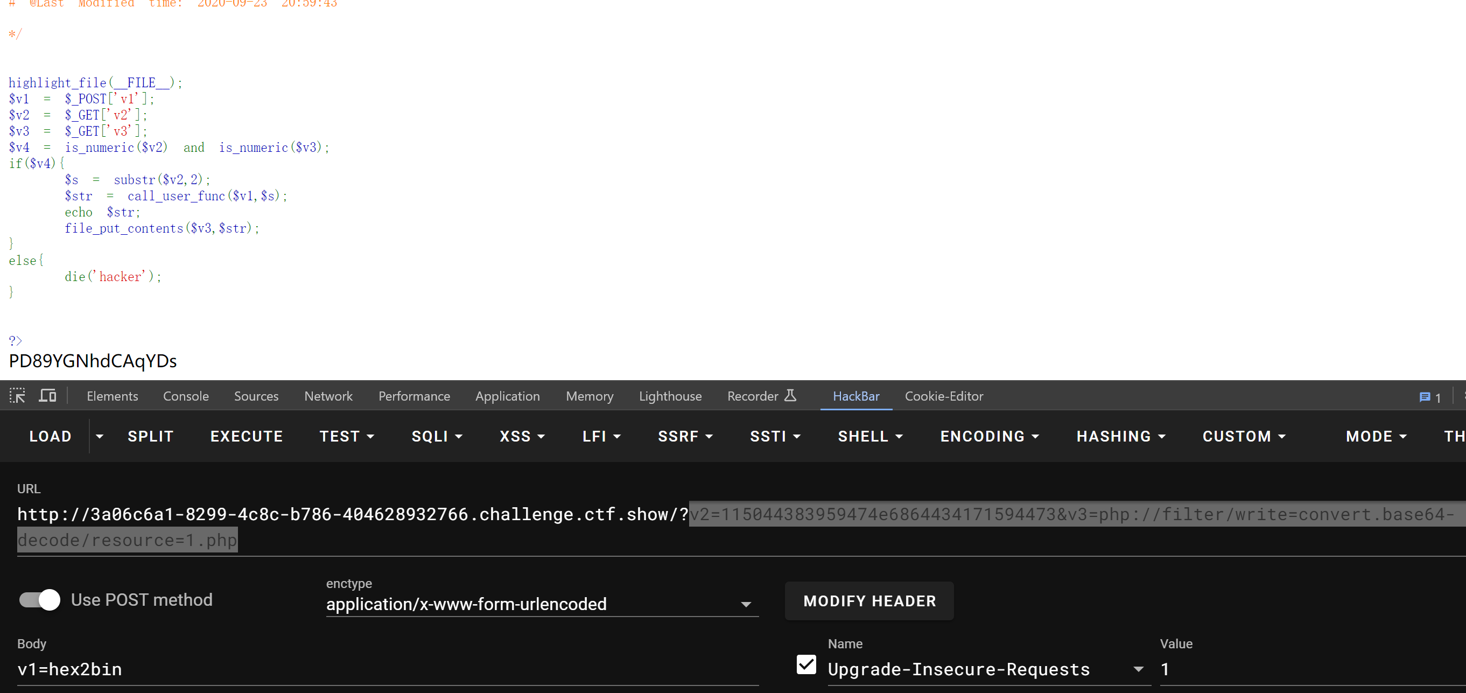This screenshot has width=1466, height=693.
Task: Switch to the Network tab
Action: click(328, 396)
